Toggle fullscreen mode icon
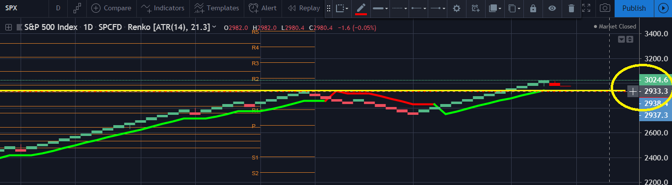Viewport: 672px width, 185px height. click(x=587, y=8)
